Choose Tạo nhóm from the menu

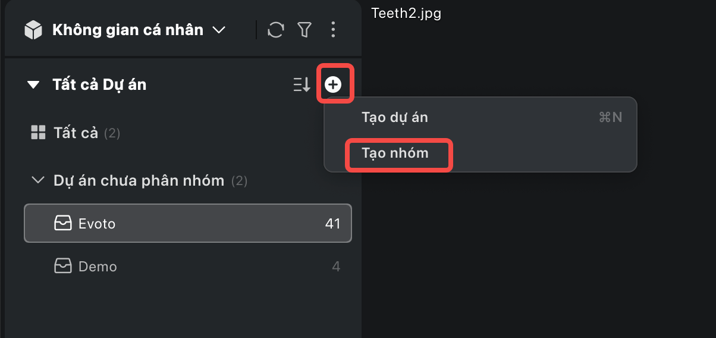(x=395, y=154)
